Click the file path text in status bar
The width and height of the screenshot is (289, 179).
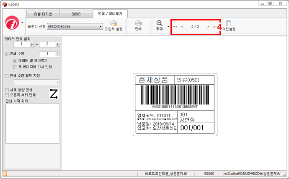click(252, 174)
